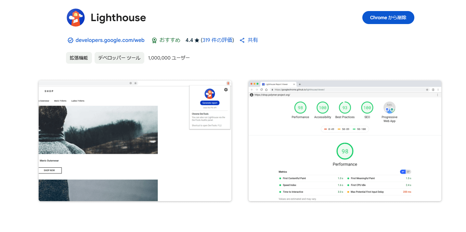466x232 pixels.
Task: Open the Lighthouse Report Viewer screenshot
Action: [345, 141]
